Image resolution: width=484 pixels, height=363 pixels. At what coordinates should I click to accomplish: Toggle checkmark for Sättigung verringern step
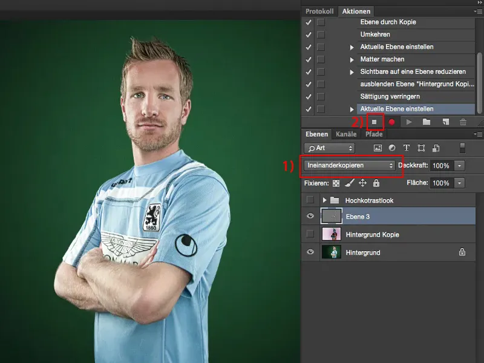click(308, 97)
